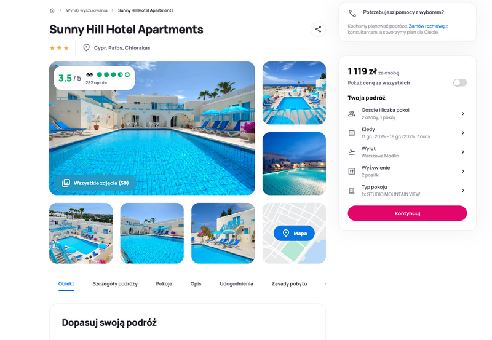Click the guests people icon
The height and width of the screenshot is (340, 492).
coord(352,114)
